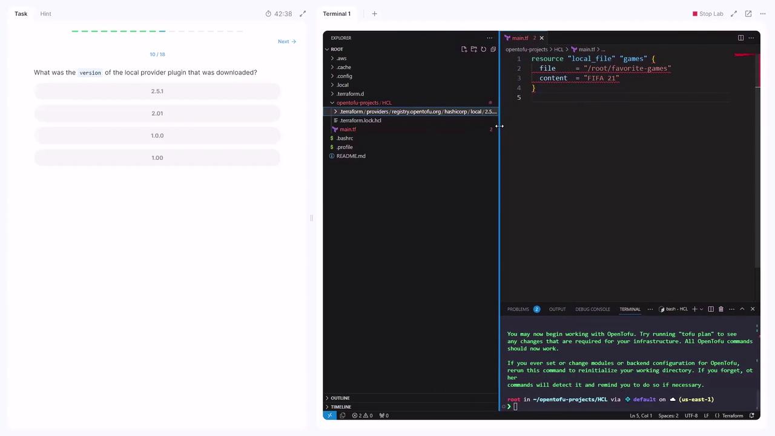The width and height of the screenshot is (775, 436).
Task: Open the .terraform.lock.hcl file
Action: 360,121
